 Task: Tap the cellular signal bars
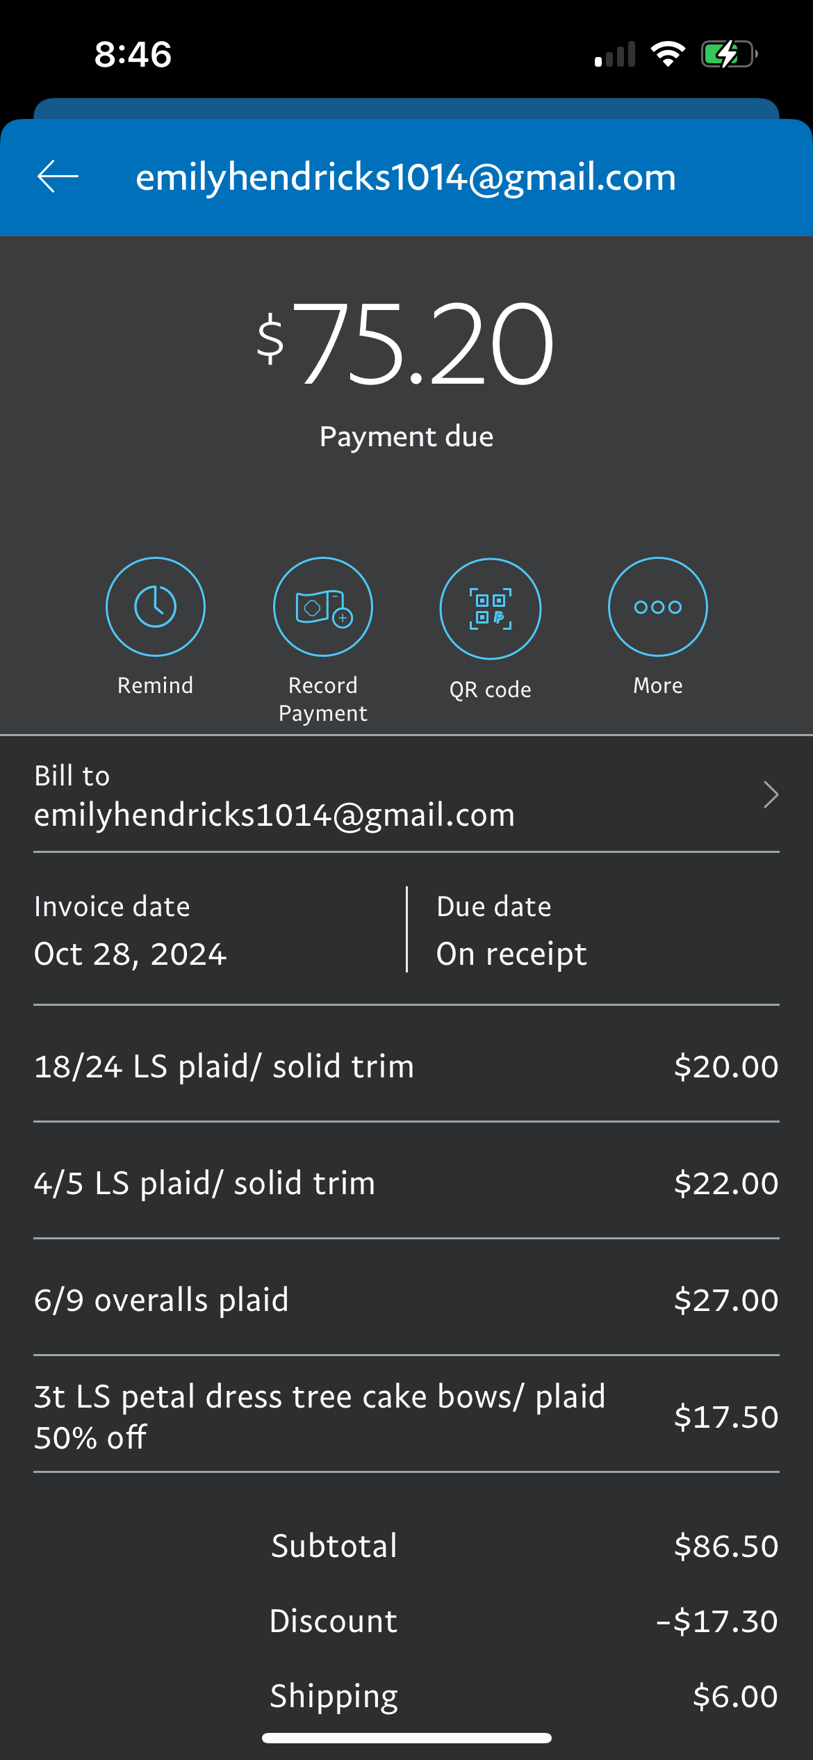pyautogui.click(x=615, y=54)
